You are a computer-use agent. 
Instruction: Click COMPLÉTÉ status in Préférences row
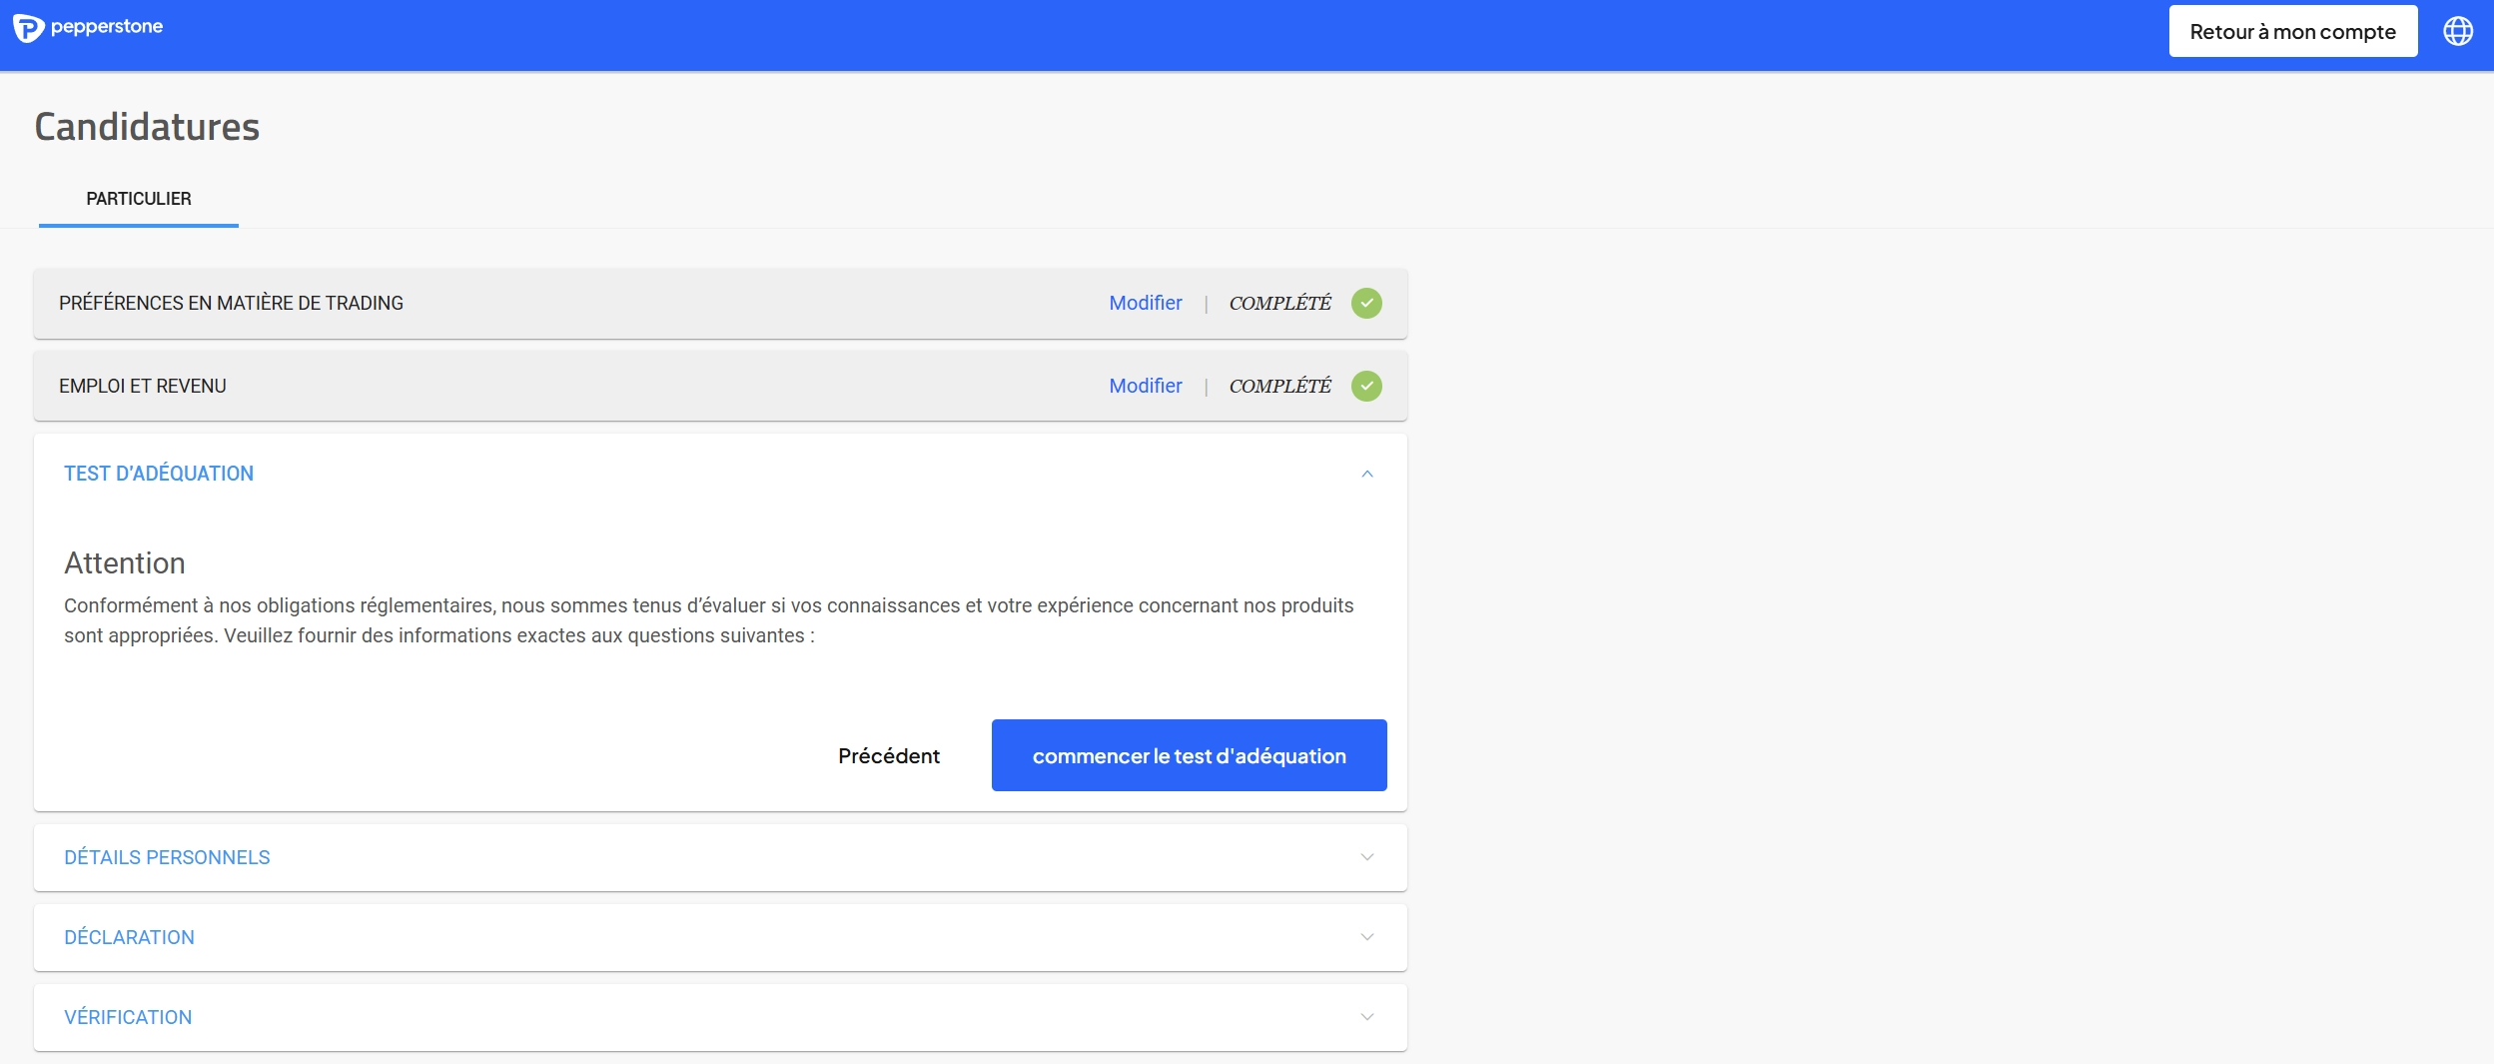click(x=1280, y=303)
